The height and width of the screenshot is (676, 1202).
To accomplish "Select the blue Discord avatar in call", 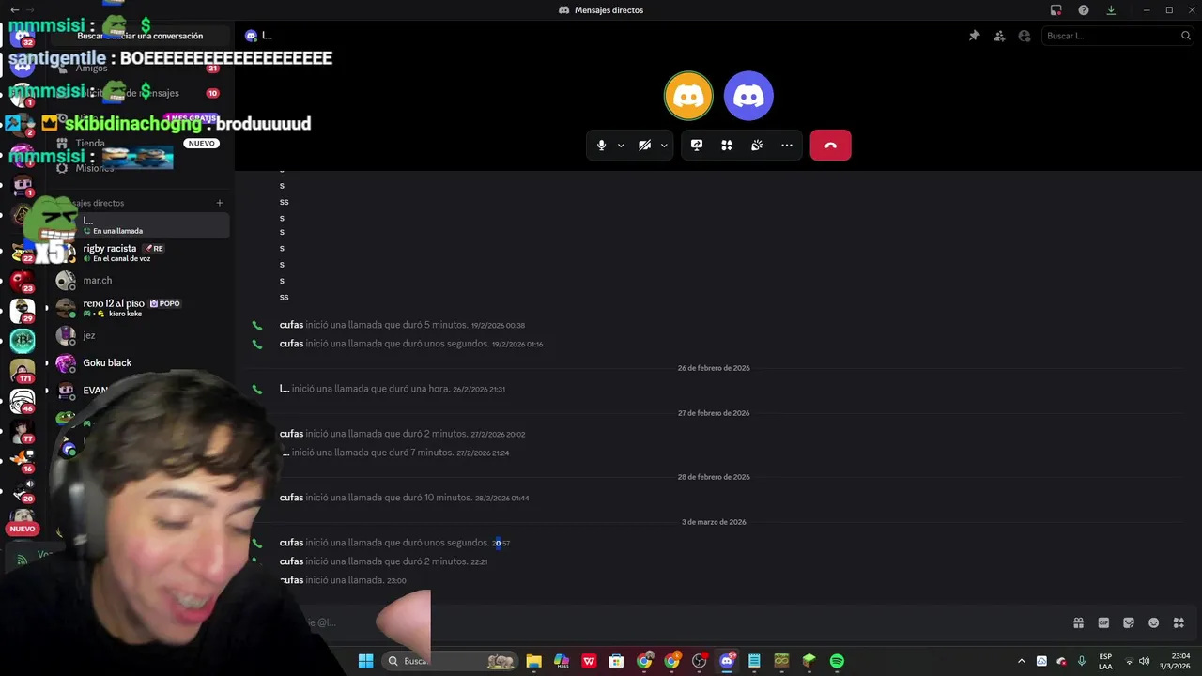I will (x=748, y=96).
